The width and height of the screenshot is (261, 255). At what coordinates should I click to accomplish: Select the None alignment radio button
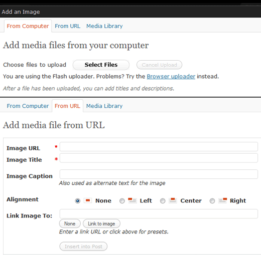(x=78, y=201)
